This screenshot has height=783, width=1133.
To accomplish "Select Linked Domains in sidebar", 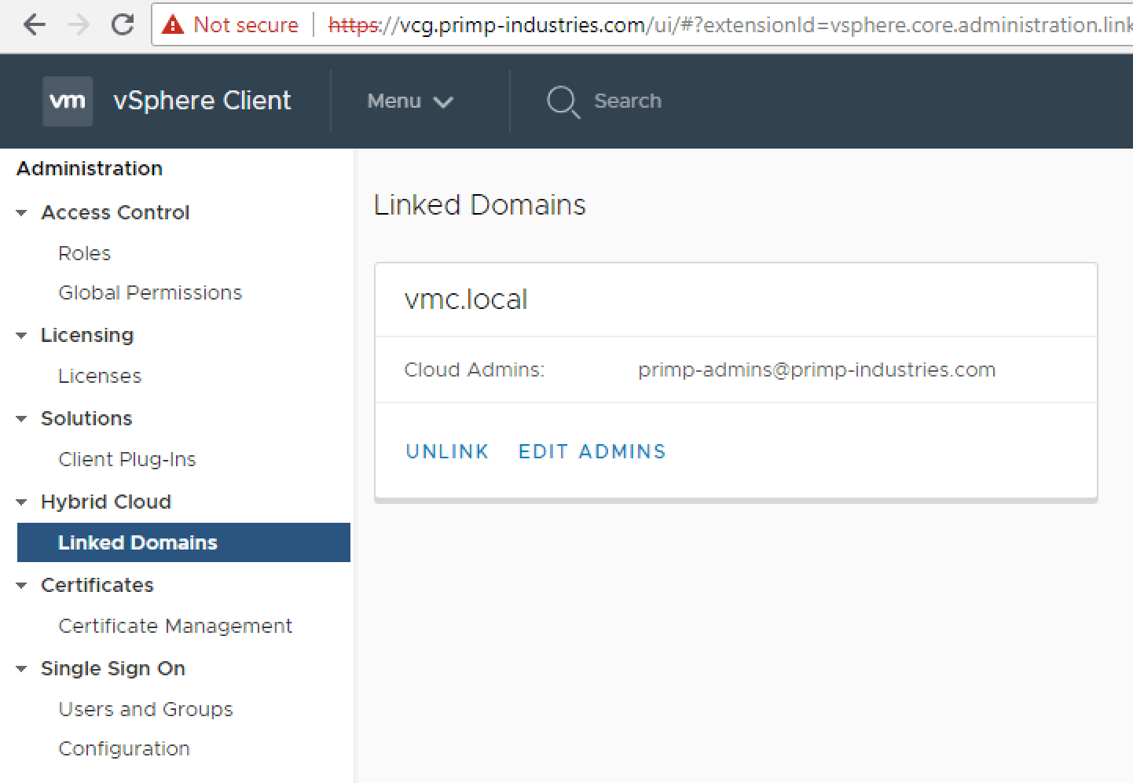I will click(184, 542).
